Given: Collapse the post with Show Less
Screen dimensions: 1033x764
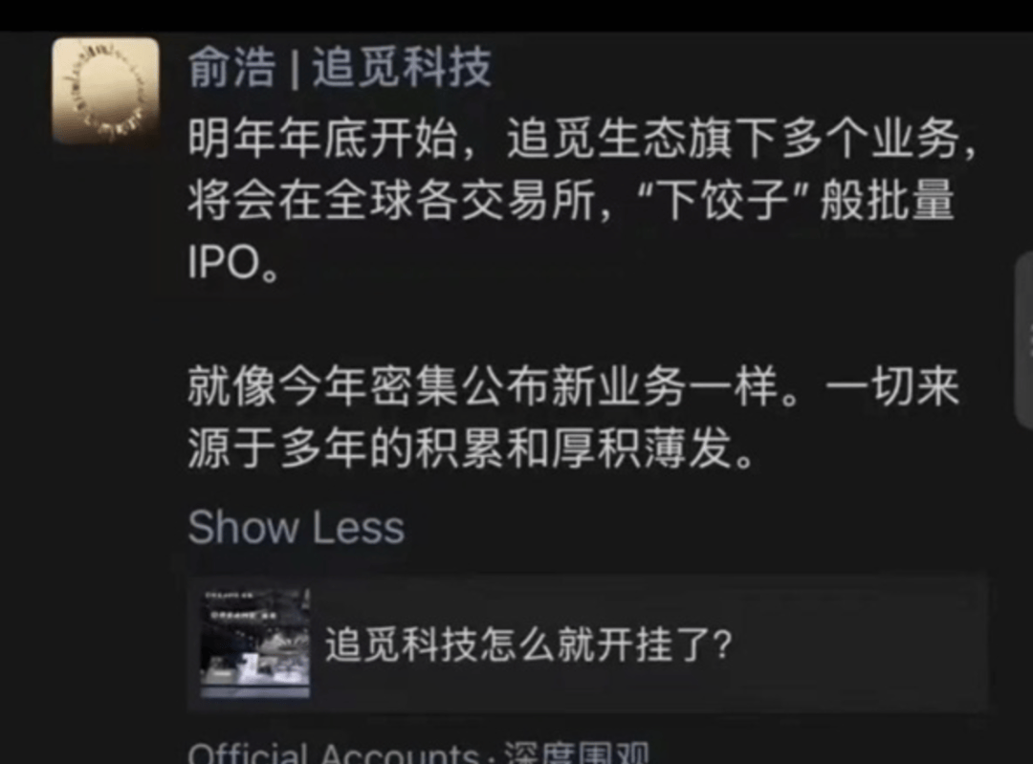Looking at the screenshot, I should point(296,527).
